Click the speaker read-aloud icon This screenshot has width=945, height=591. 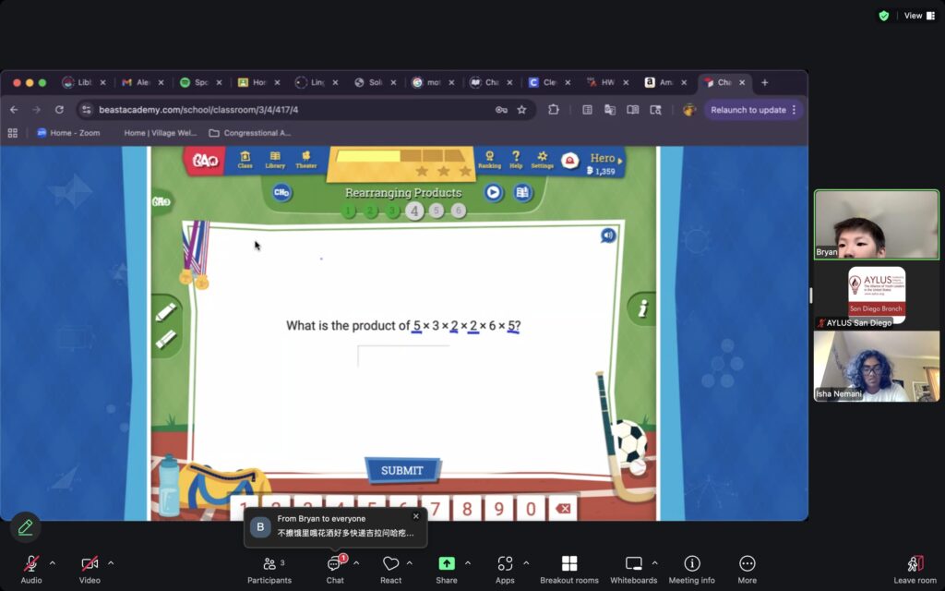point(607,235)
